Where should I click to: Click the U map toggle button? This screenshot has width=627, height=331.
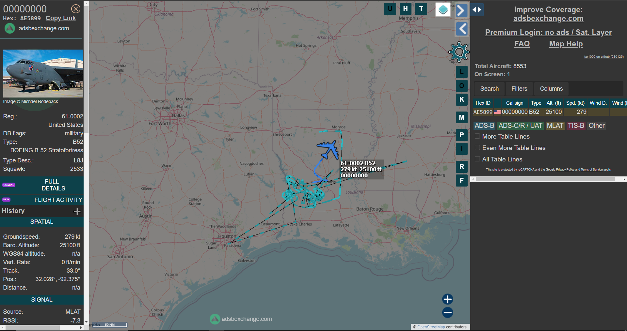coord(390,9)
